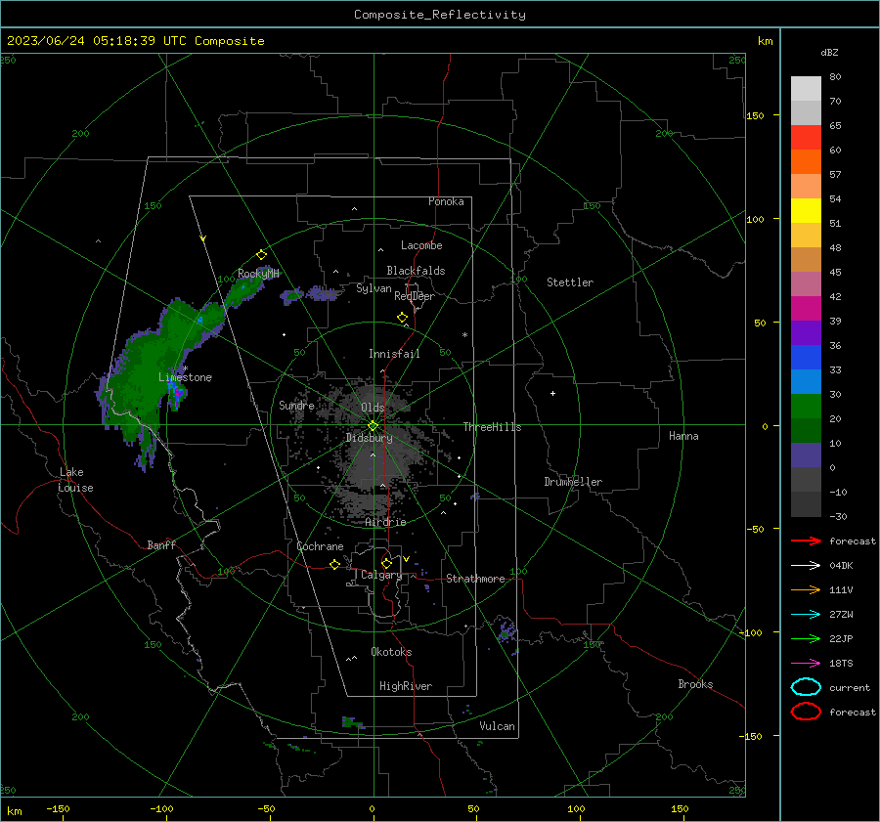Screen dimensions: 880x822
Task: Click the Brooks town label
Action: point(695,684)
